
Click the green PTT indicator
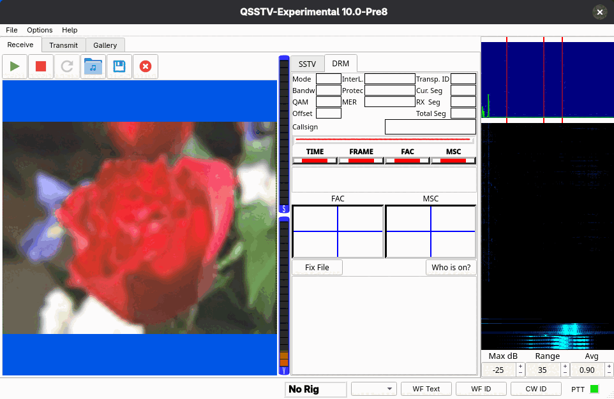[x=594, y=389]
